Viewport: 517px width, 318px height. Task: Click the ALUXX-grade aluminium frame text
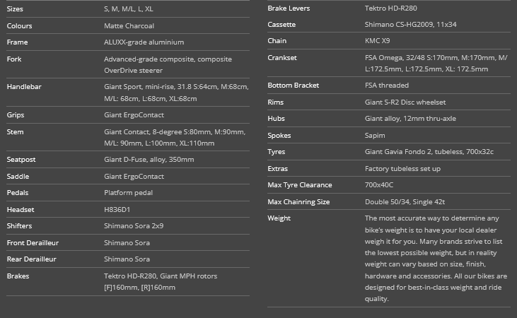(144, 42)
